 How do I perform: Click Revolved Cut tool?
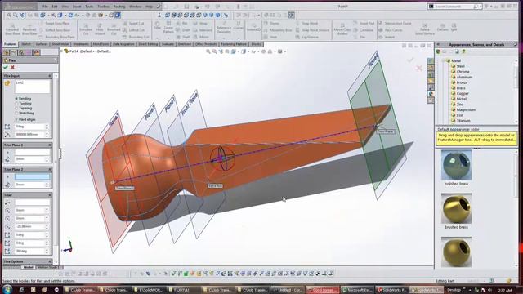pos(114,29)
